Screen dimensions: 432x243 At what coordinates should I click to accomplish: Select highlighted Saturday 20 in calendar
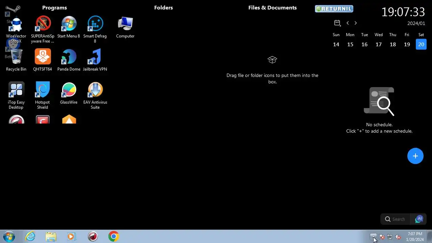(x=421, y=44)
